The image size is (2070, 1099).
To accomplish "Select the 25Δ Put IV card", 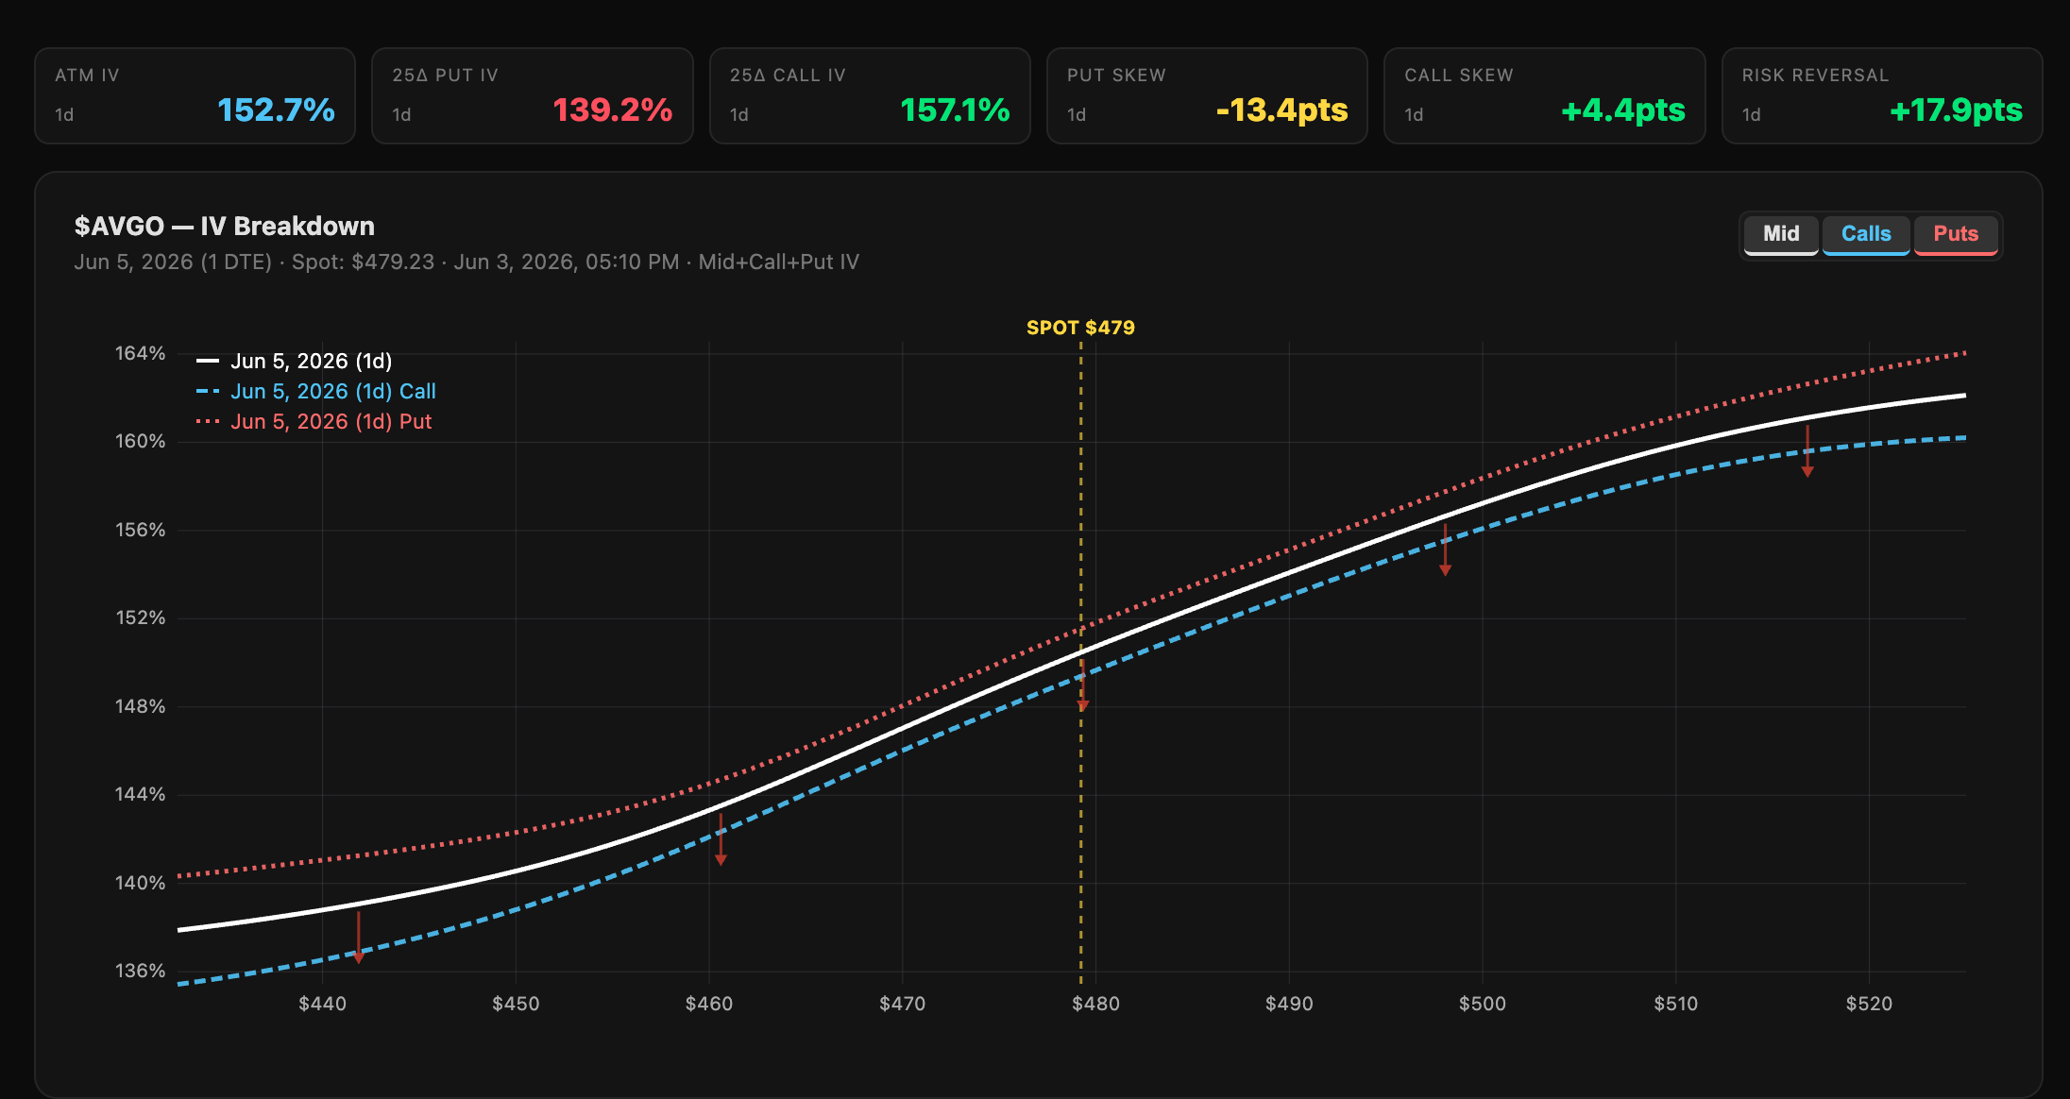I will pyautogui.click(x=533, y=96).
